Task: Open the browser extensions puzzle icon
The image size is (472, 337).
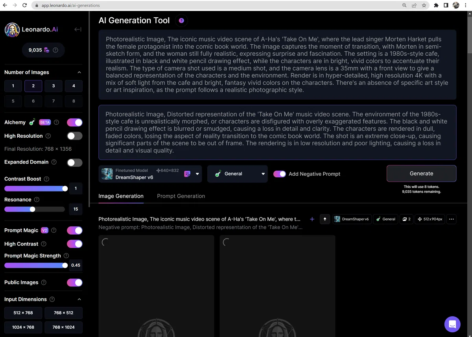Action: tap(436, 5)
